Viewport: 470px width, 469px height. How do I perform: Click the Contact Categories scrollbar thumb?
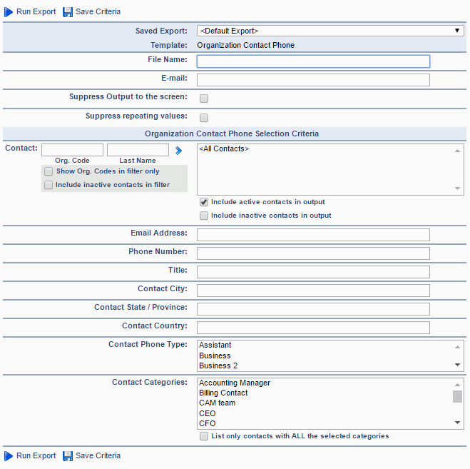457,396
